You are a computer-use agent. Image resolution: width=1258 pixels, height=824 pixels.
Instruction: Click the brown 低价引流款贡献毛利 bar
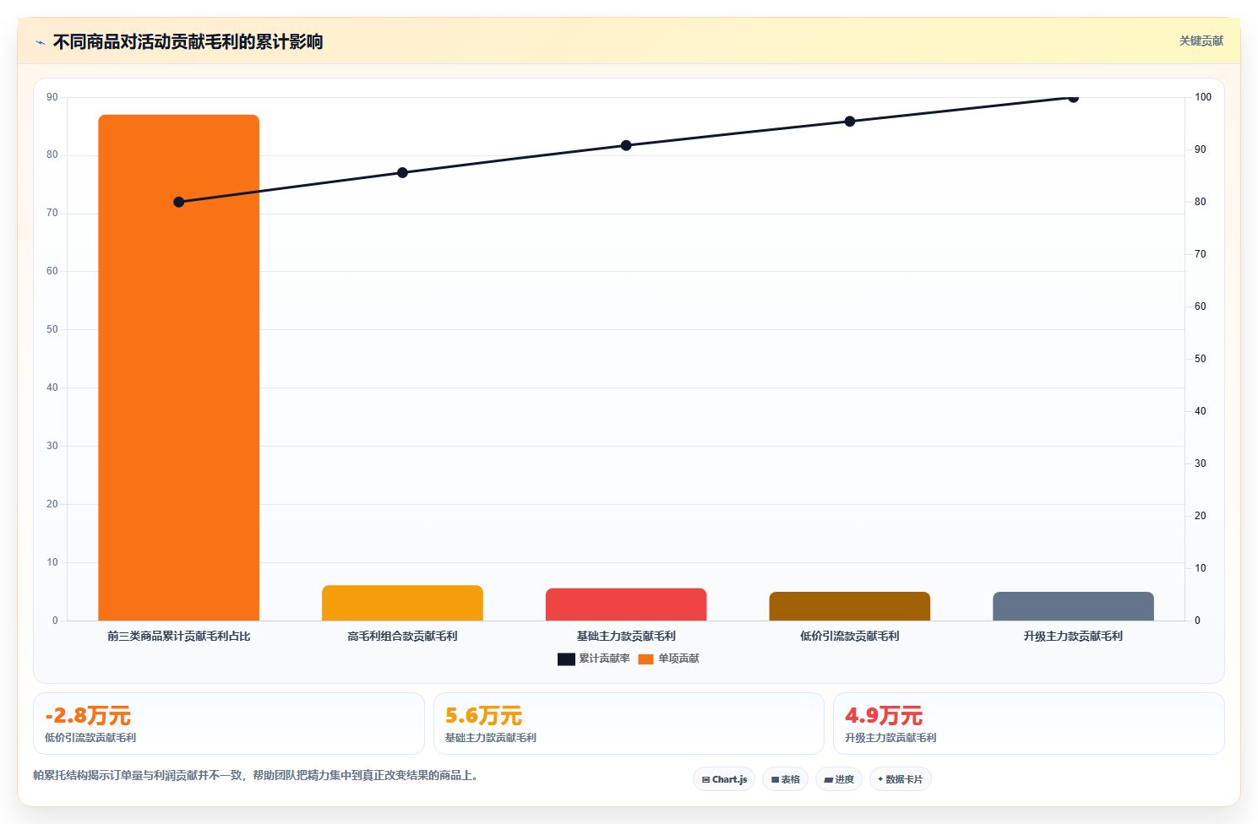[x=850, y=606]
